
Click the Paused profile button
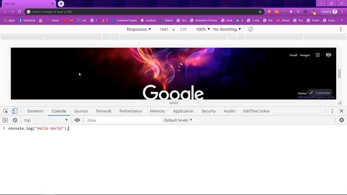pos(329,12)
